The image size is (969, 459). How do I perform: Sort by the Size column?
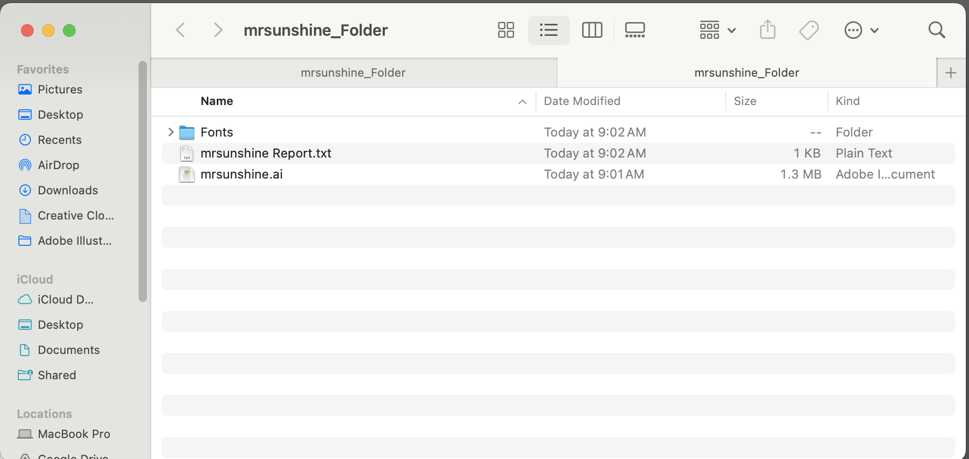click(x=745, y=101)
